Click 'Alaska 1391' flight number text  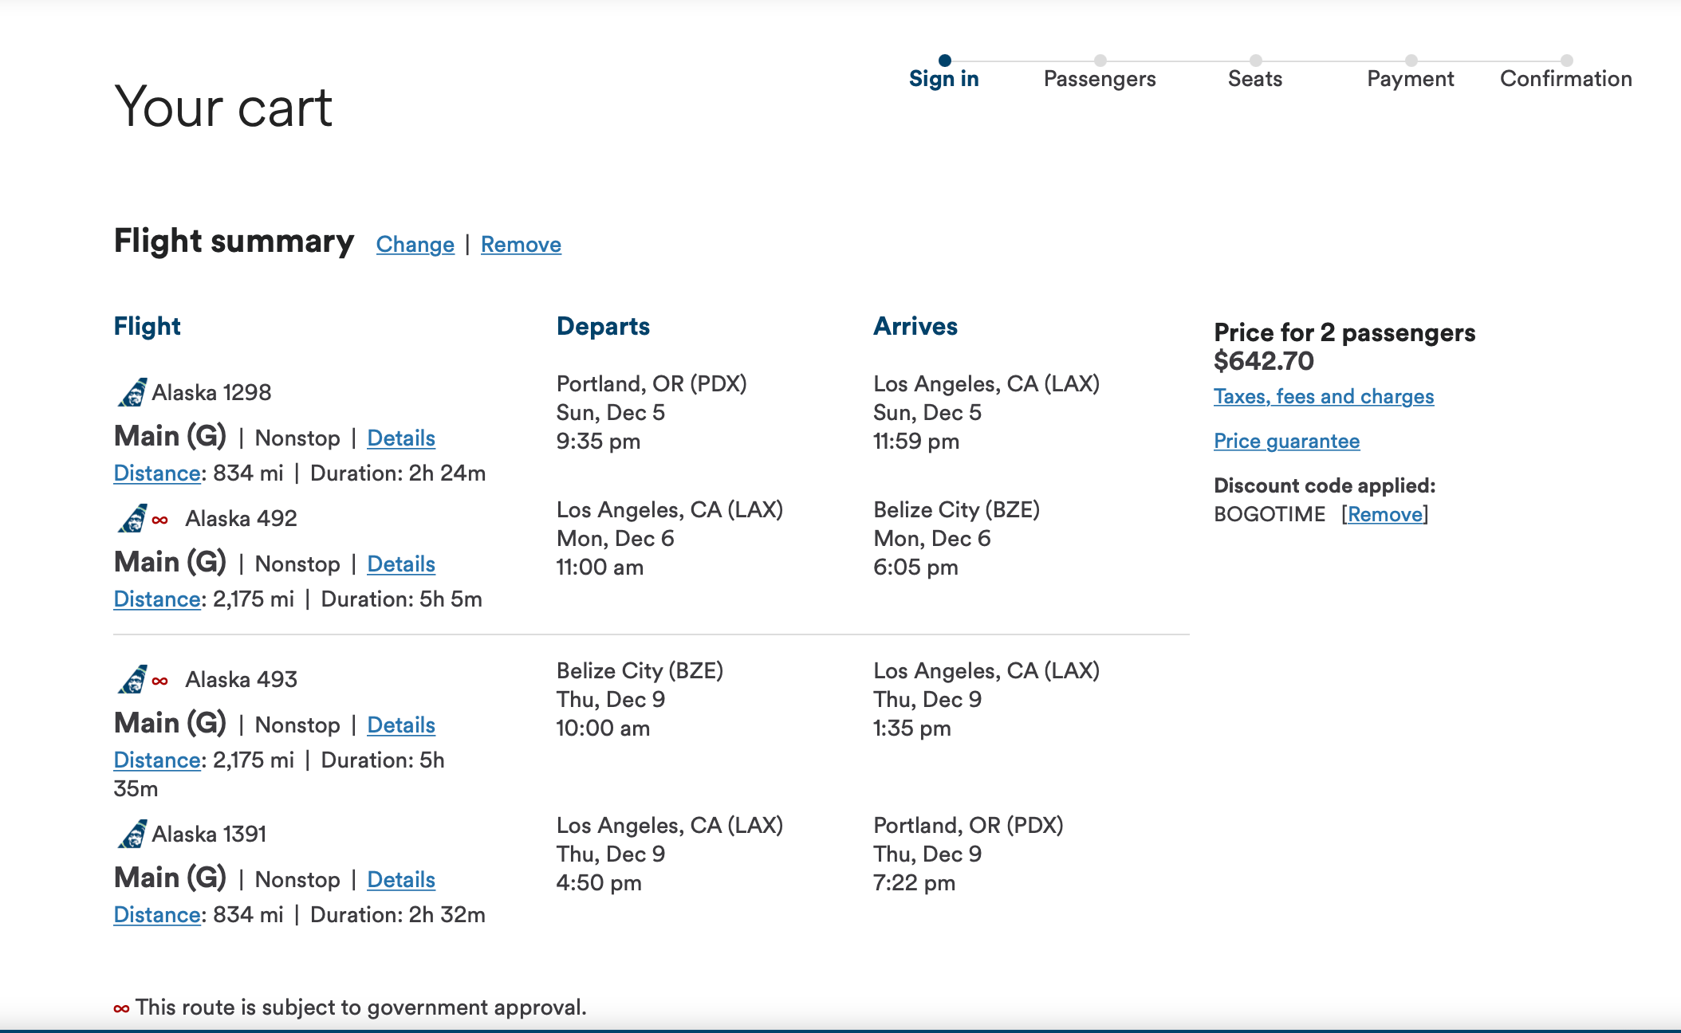pyautogui.click(x=209, y=834)
